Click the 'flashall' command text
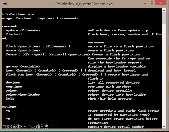 pyautogui.click(x=14, y=34)
